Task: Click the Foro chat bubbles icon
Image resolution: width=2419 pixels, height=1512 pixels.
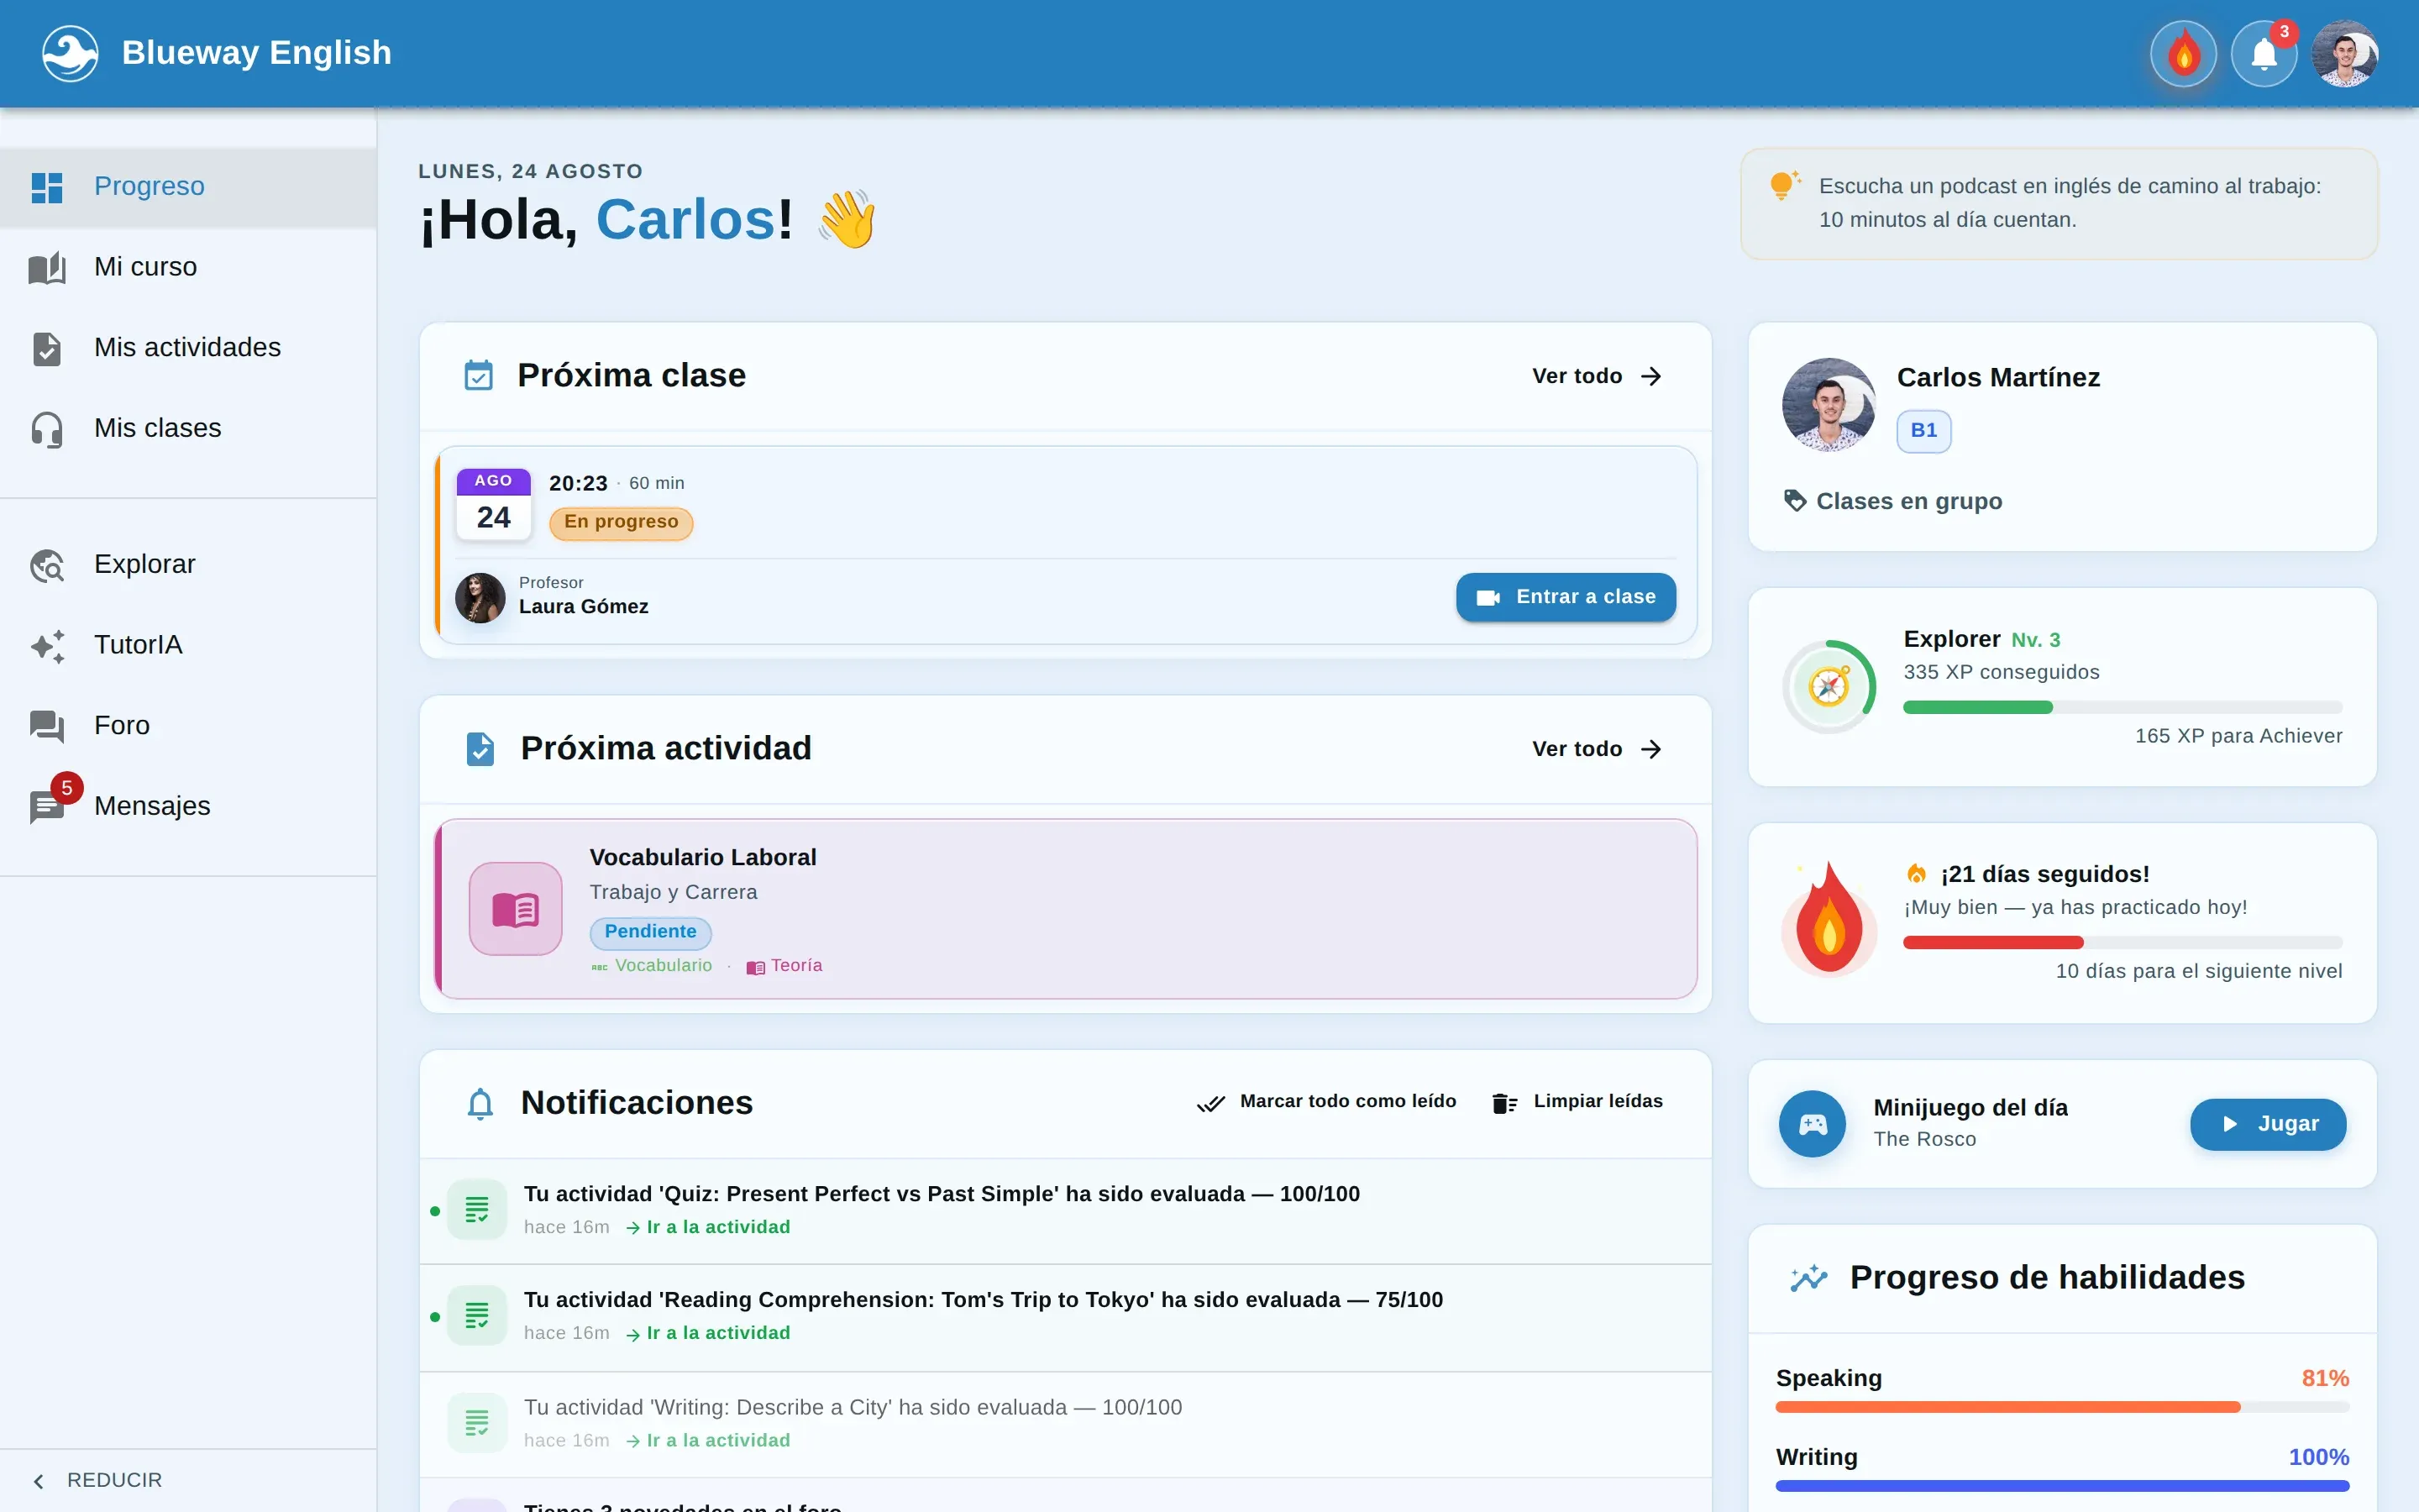Action: (47, 726)
